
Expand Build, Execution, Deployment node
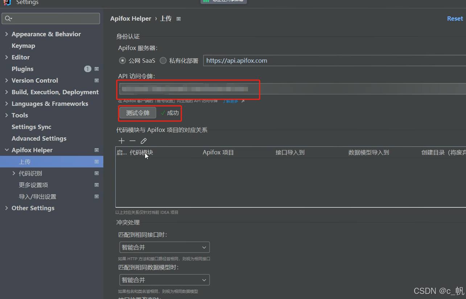[7, 92]
